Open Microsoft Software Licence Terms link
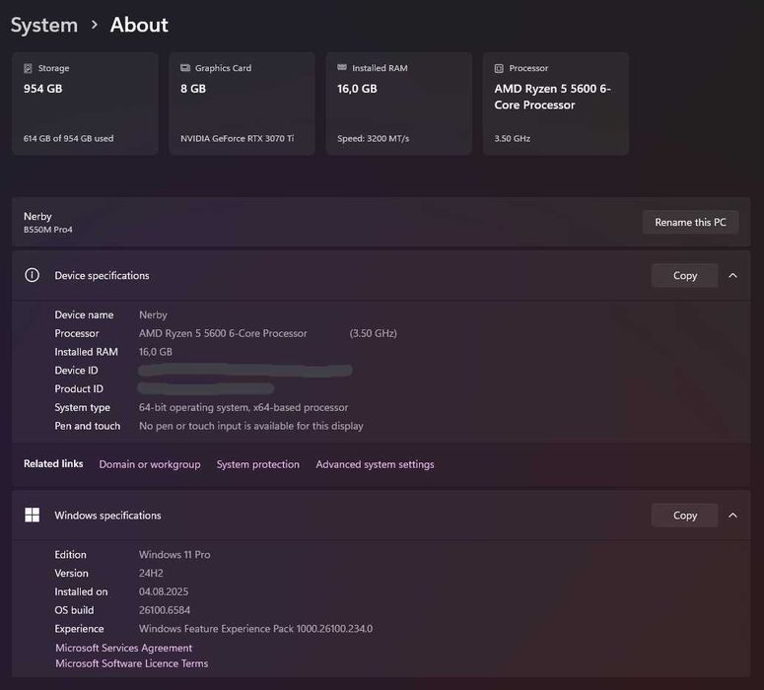The height and width of the screenshot is (690, 764). [x=131, y=663]
